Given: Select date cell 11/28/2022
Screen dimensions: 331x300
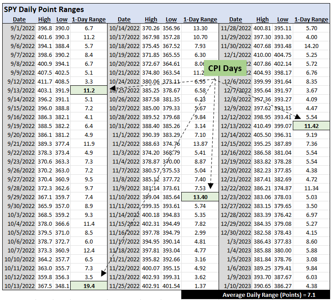Looking at the screenshot, I should click(236, 28).
